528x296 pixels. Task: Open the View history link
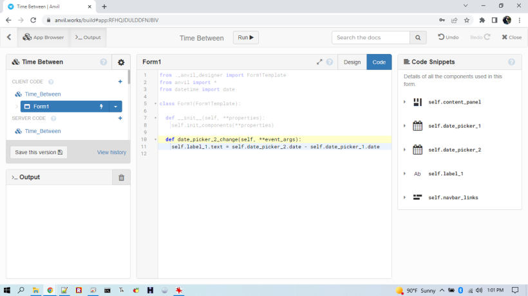[x=111, y=152]
